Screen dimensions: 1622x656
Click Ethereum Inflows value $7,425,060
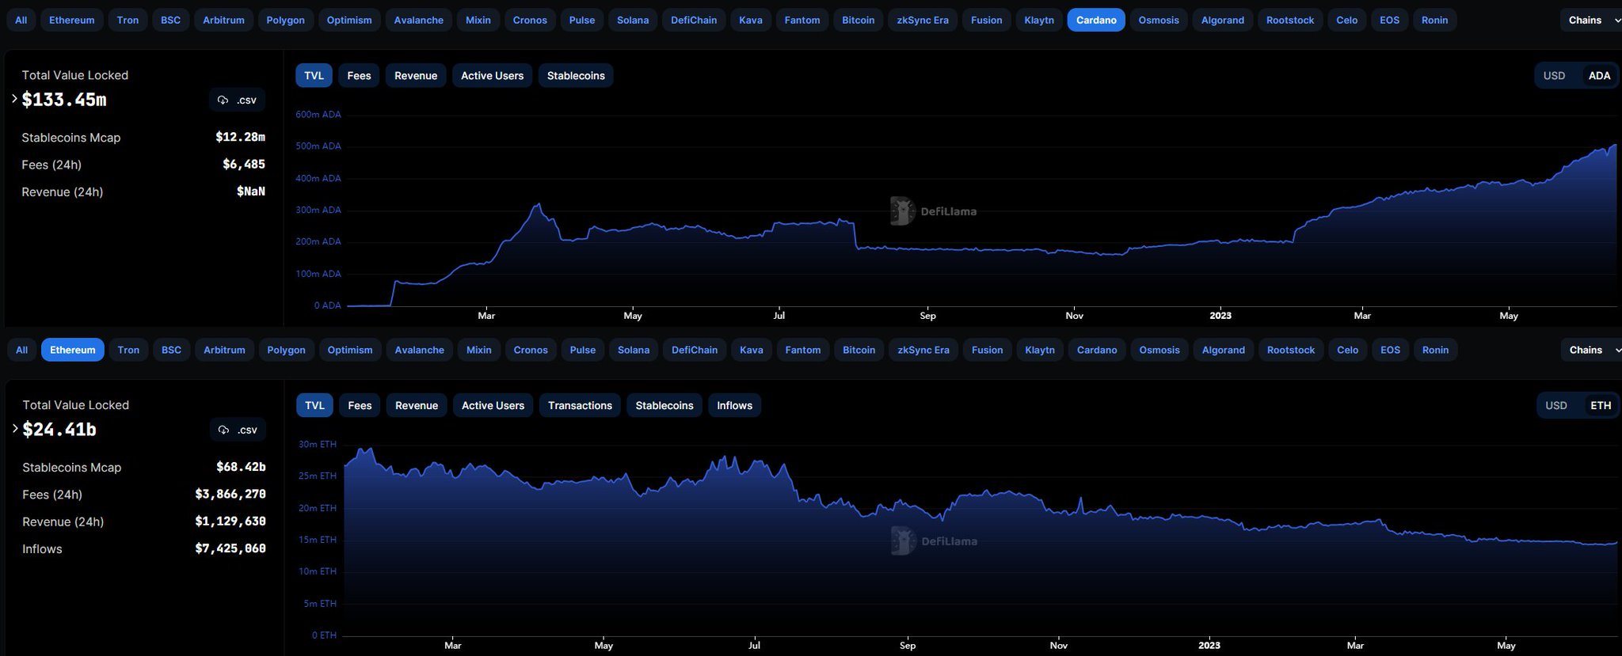(230, 548)
